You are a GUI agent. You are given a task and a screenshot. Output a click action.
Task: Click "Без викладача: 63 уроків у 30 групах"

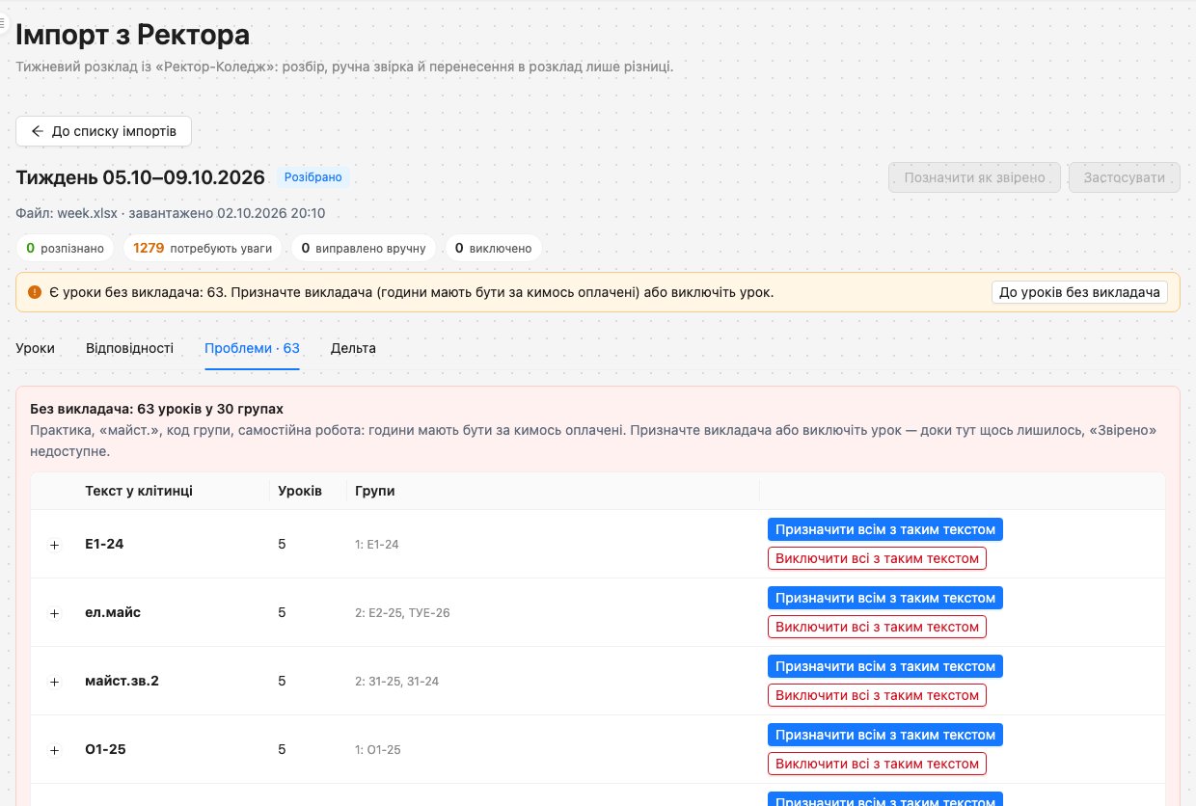pyautogui.click(x=157, y=409)
